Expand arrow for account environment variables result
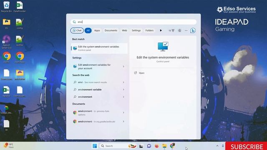 (x=123, y=67)
